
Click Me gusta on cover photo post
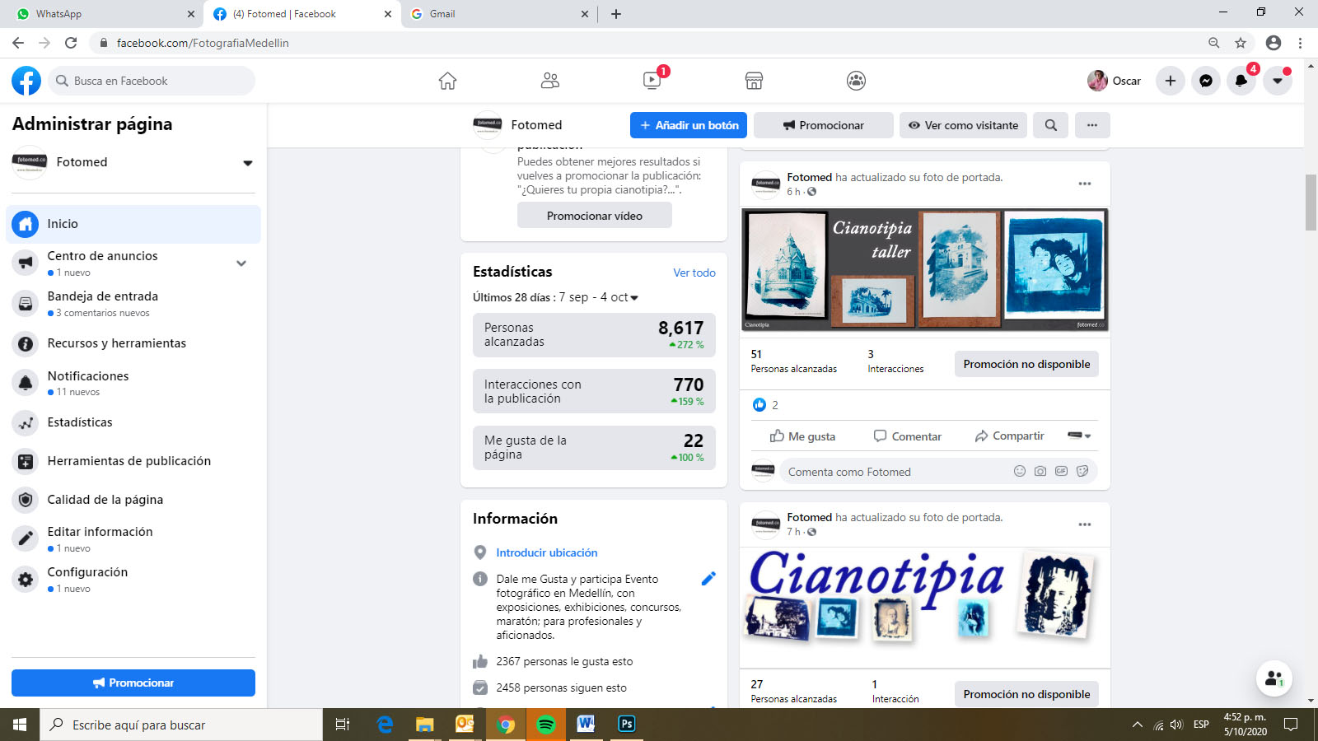pos(802,436)
